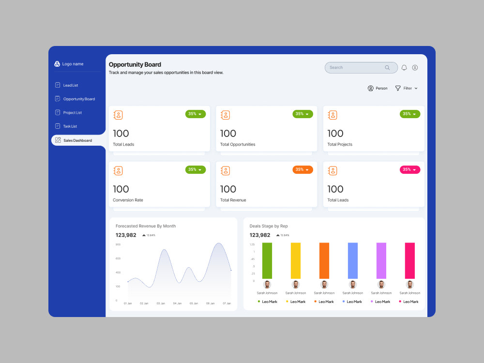The image size is (484, 363).
Task: Click the Task List clipboard icon
Action: pyautogui.click(x=58, y=126)
